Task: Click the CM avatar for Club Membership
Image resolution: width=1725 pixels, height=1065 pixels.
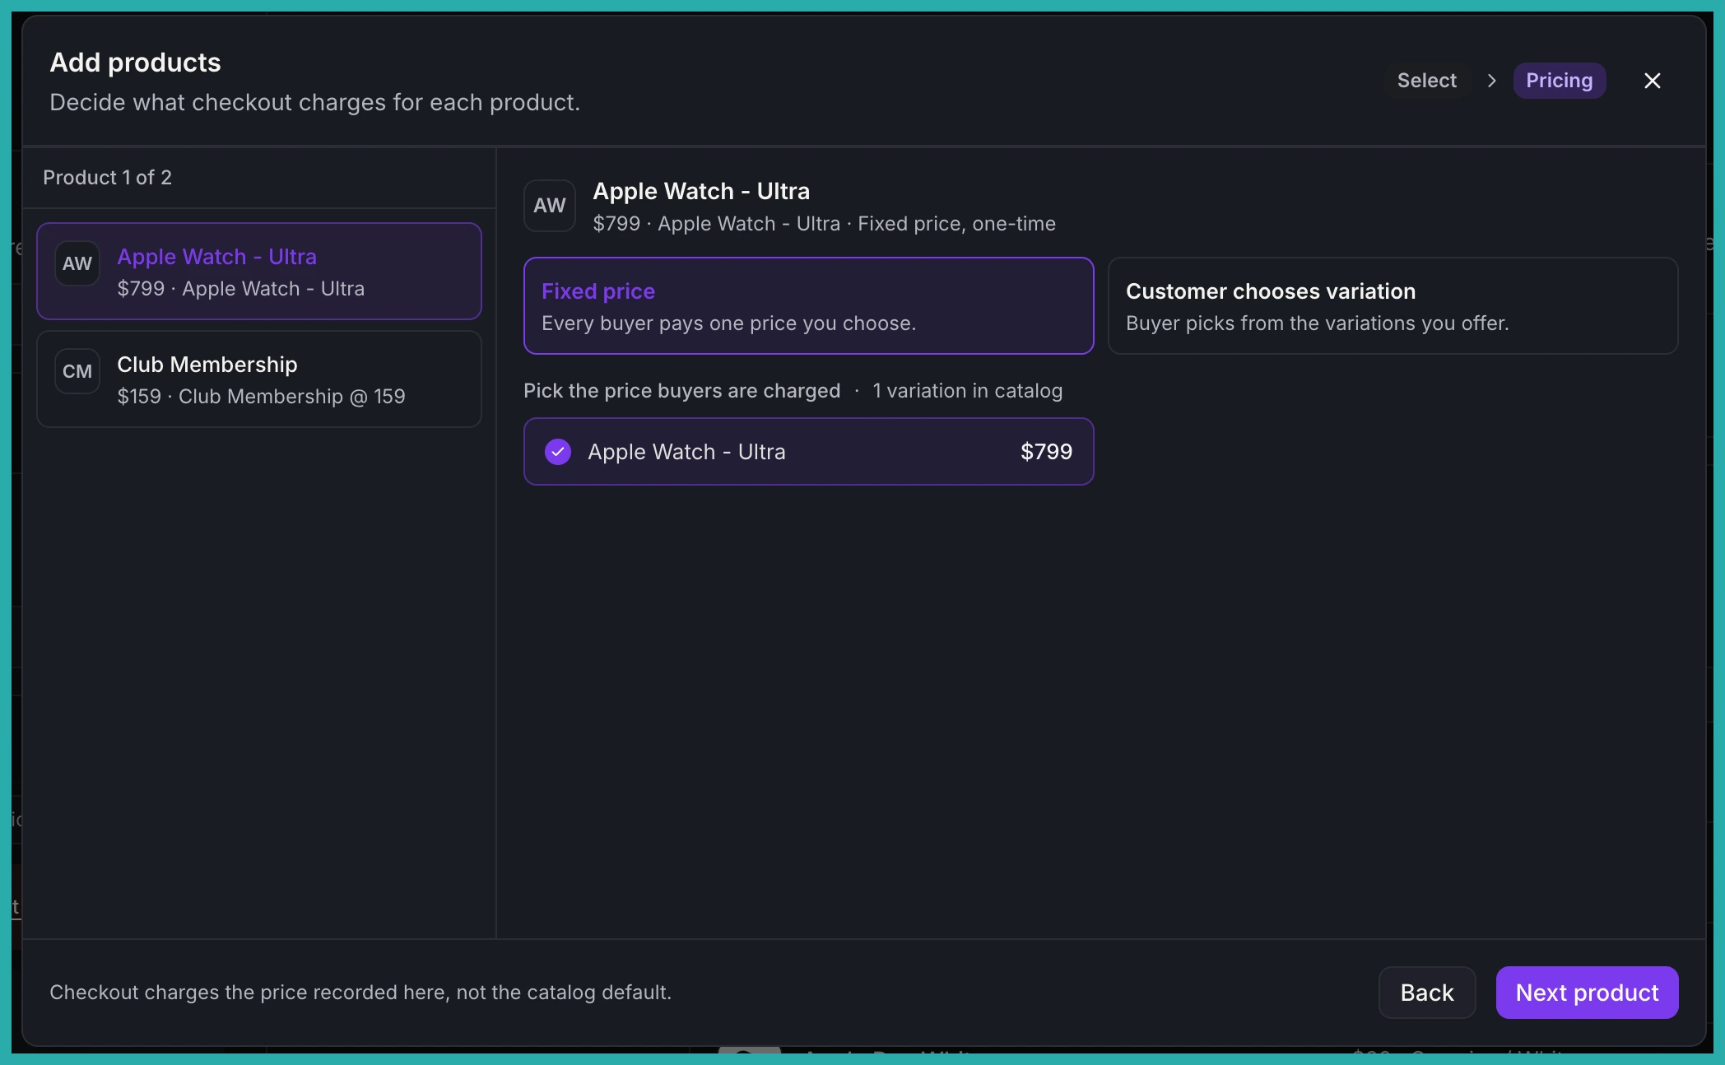Action: [x=77, y=371]
